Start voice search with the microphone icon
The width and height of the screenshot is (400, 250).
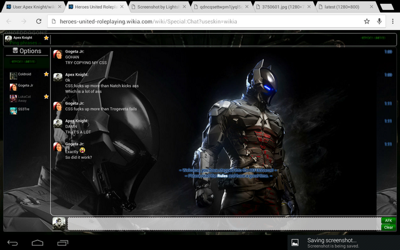(379, 21)
